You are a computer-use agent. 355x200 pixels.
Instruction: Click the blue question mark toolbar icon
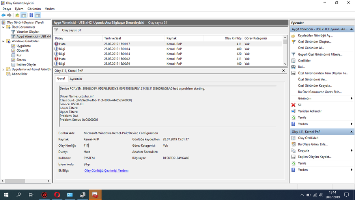tap(31, 15)
